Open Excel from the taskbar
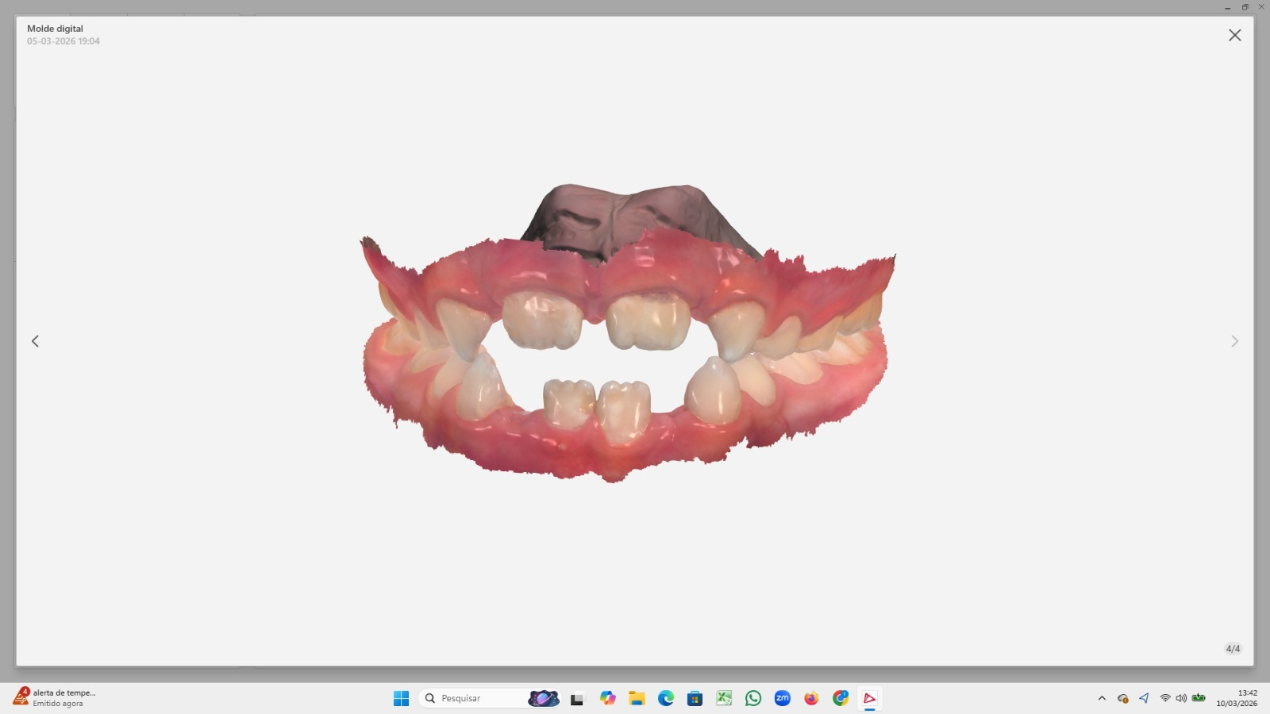Viewport: 1270px width, 714px height. tap(724, 698)
